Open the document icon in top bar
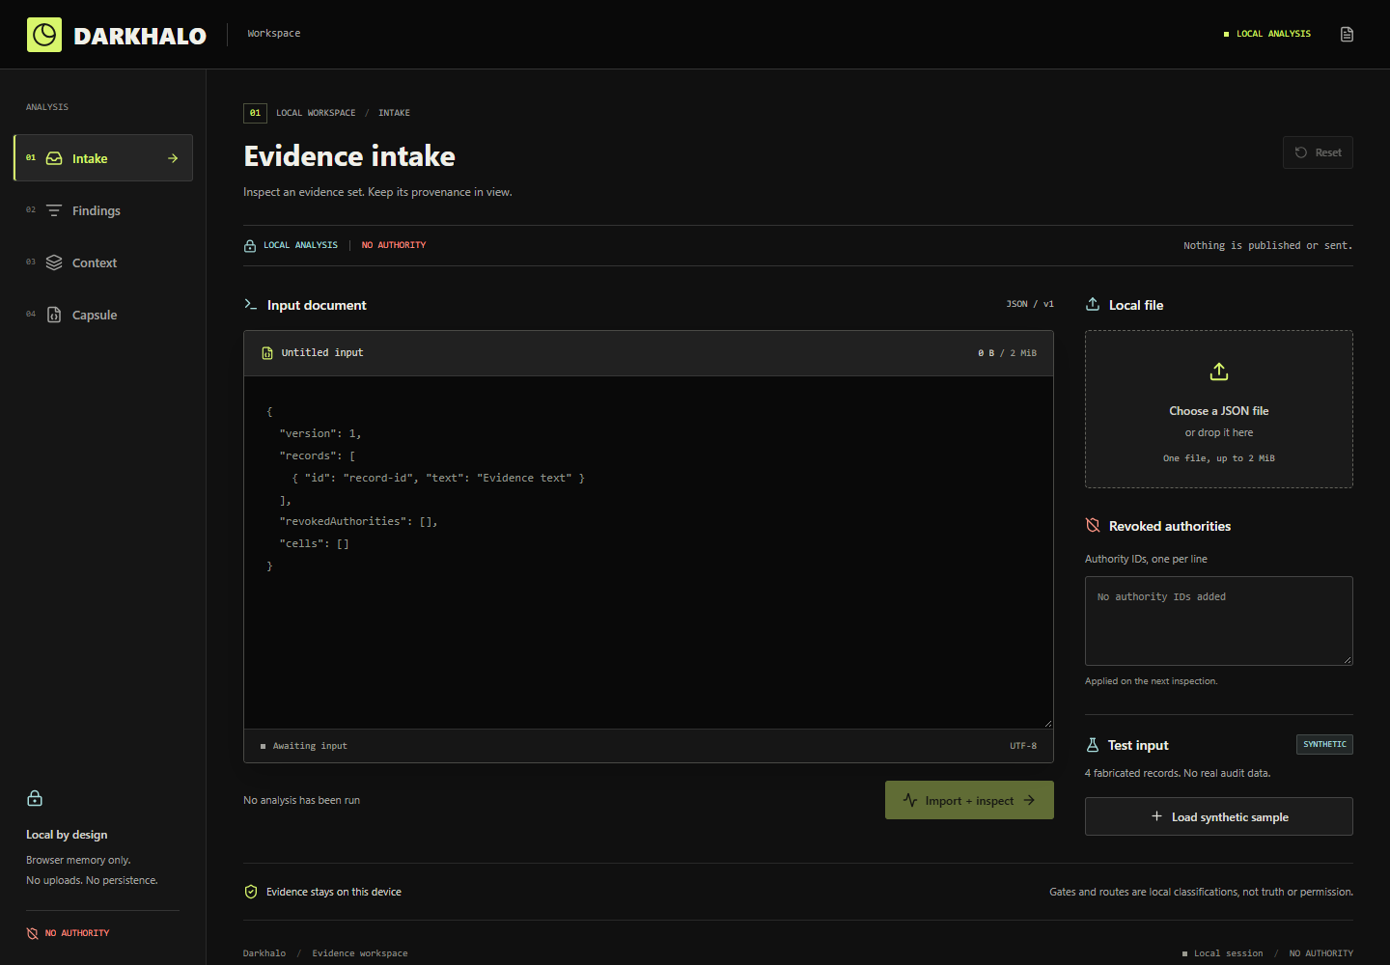 pos(1347,34)
